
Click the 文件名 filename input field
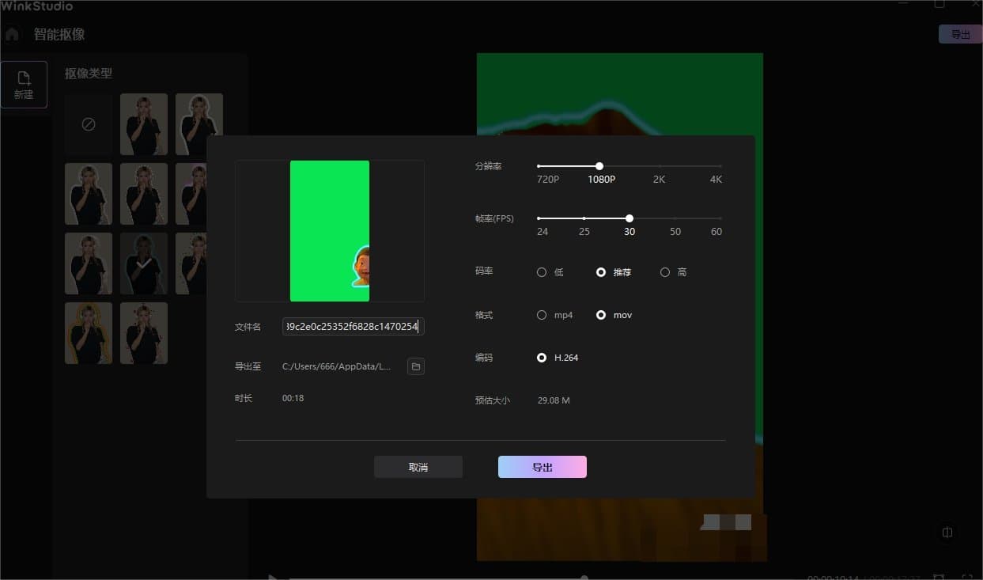click(353, 327)
